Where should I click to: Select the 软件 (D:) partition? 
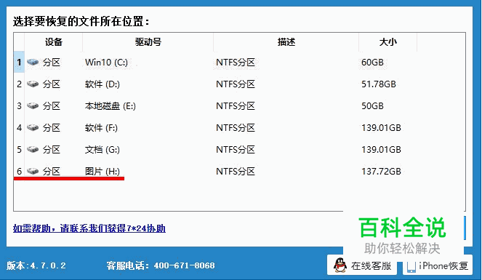coord(103,84)
